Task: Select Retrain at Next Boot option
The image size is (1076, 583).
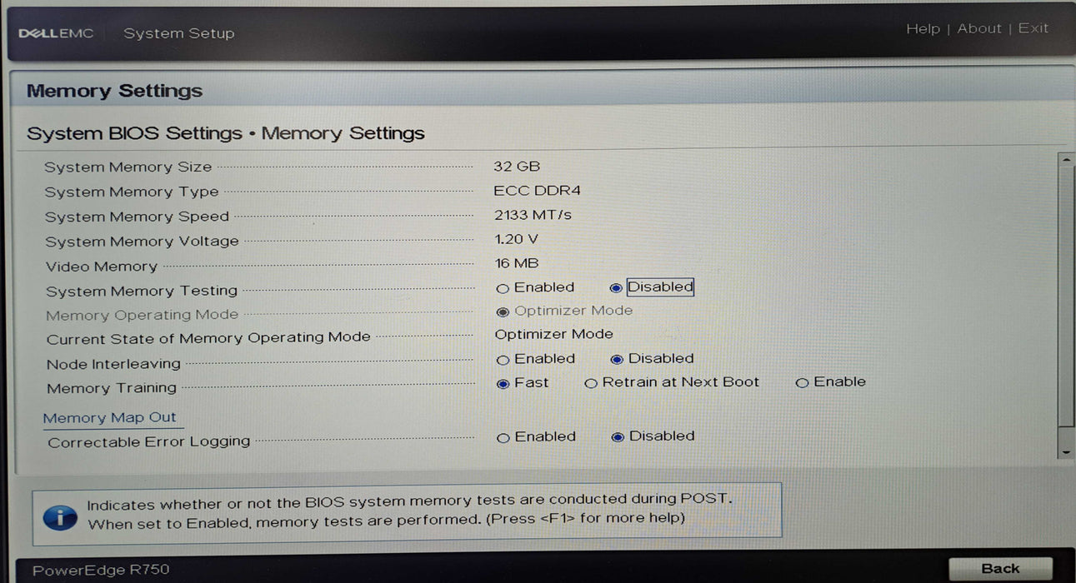Action: pos(591,383)
